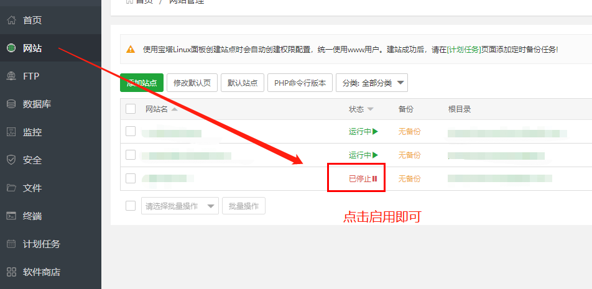Click the 修改默认页 button
The image size is (592, 289).
click(x=192, y=83)
